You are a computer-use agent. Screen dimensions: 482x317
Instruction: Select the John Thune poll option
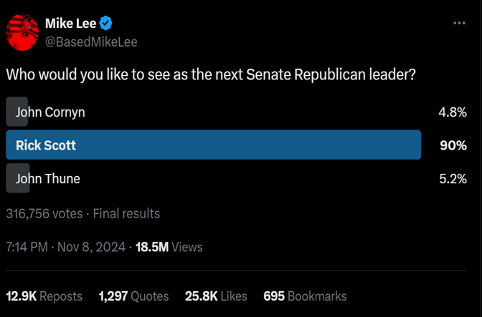(47, 179)
